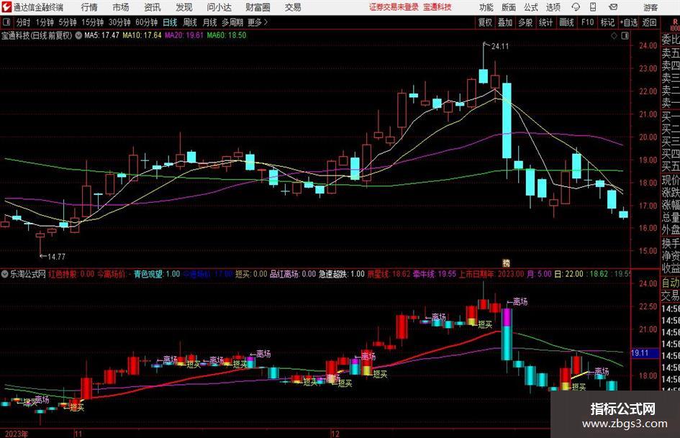Open the 行情 menu
This screenshot has width=680, height=438.
point(89,7)
